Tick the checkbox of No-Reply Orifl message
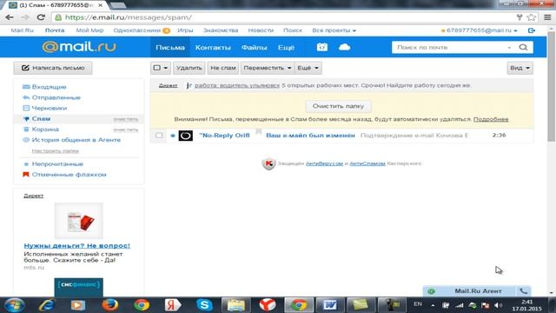Screen dimensions: 556x313 [x=159, y=136]
